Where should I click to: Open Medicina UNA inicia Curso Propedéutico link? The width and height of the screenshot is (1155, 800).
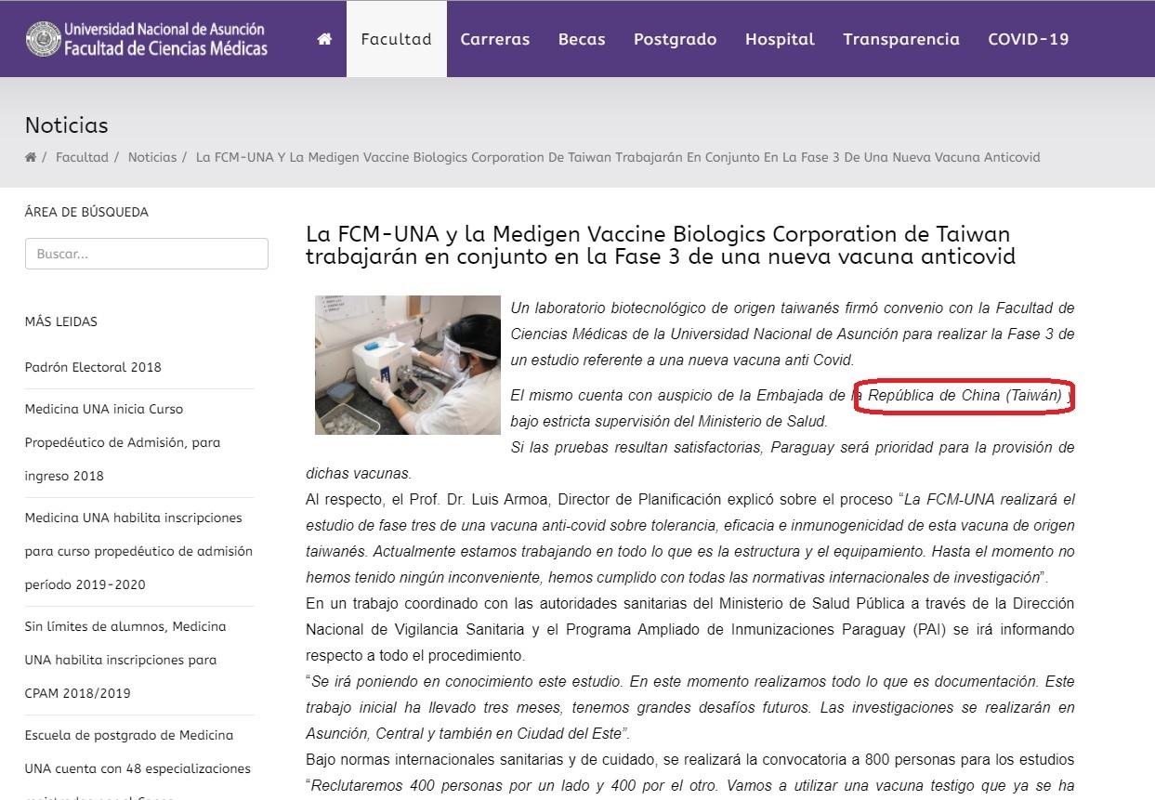pyautogui.click(x=123, y=442)
